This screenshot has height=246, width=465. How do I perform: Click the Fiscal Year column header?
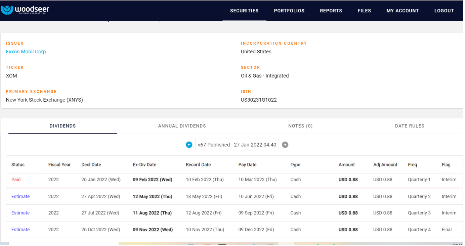(59, 165)
